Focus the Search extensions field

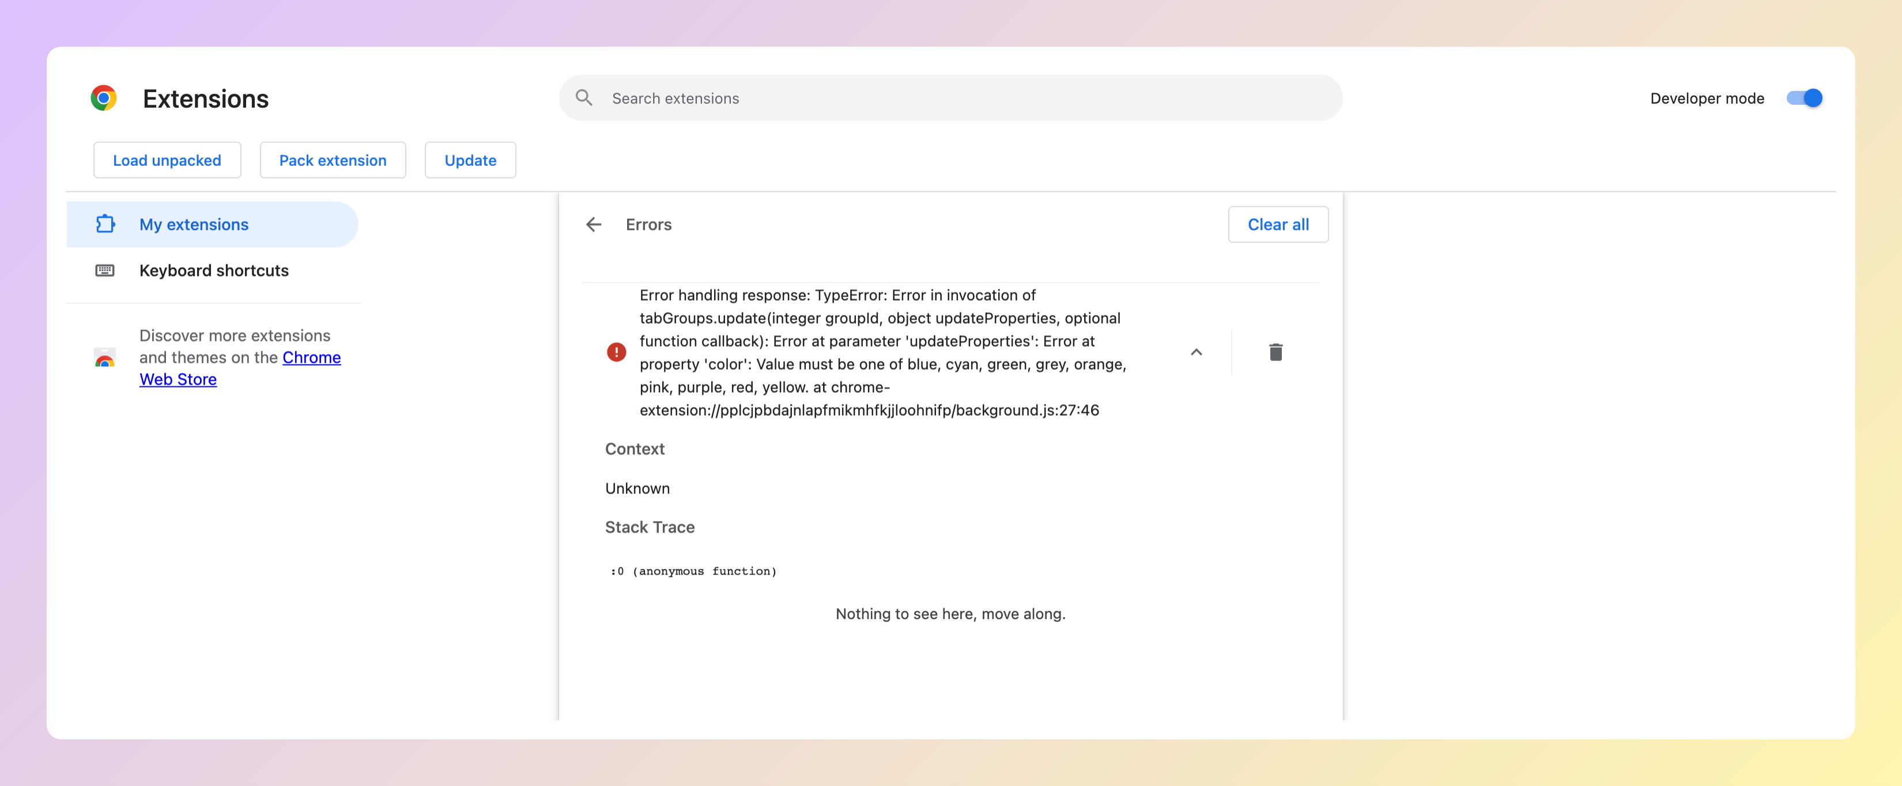pos(950,98)
